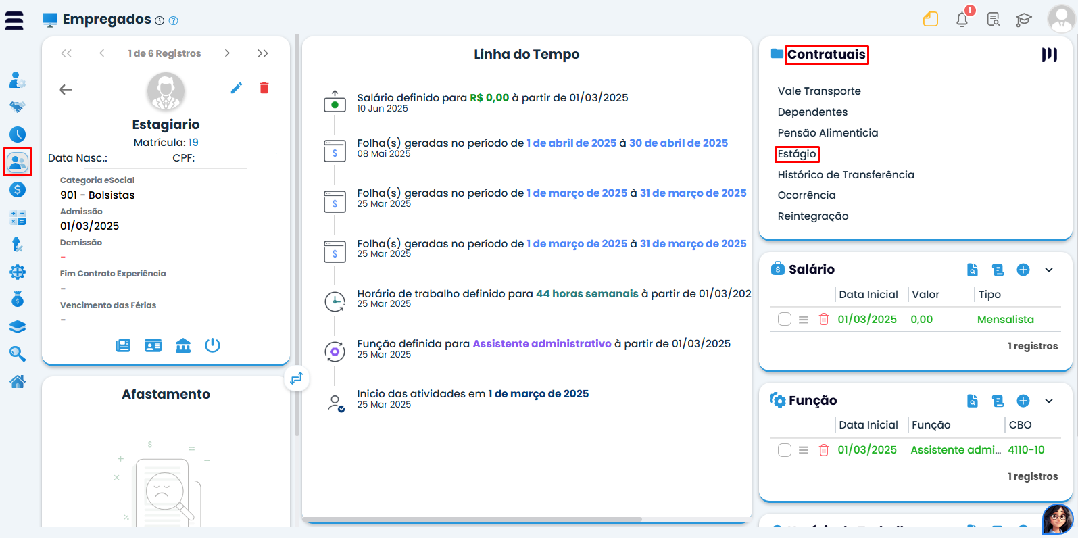1078x538 pixels.
Task: Open the gear wheel sidebar icon
Action: pos(18,272)
